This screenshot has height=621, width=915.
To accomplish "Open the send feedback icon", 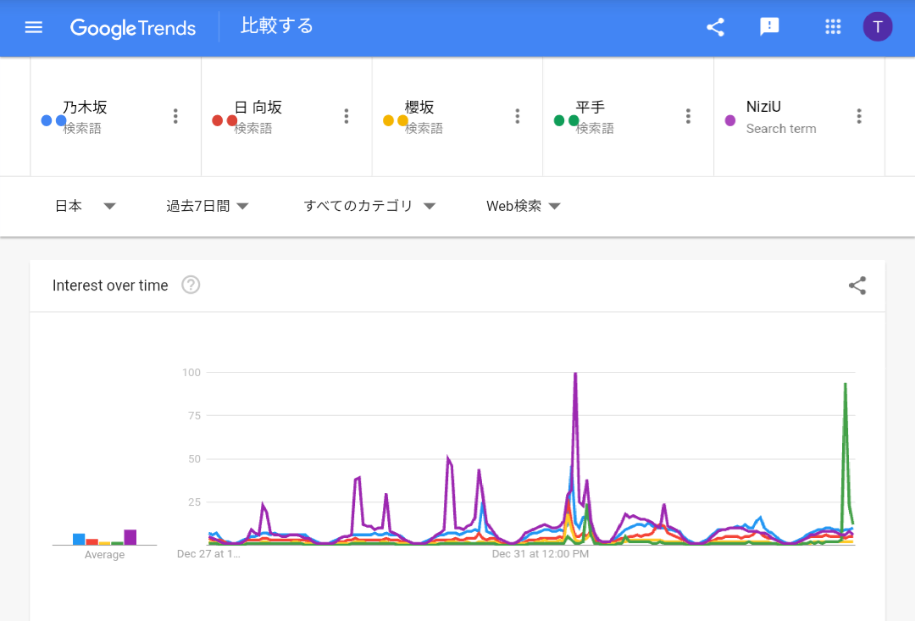I will tap(769, 27).
